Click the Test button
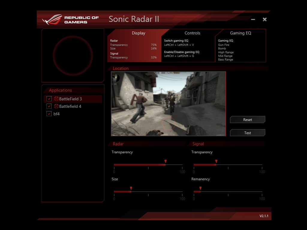 click(x=247, y=133)
